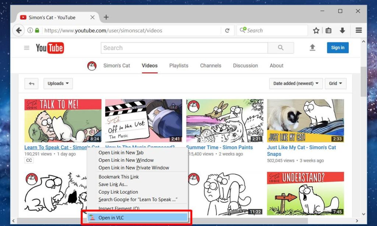This screenshot has height=226, width=377.
Task: Switch to the Playlists tab
Action: pyautogui.click(x=179, y=65)
